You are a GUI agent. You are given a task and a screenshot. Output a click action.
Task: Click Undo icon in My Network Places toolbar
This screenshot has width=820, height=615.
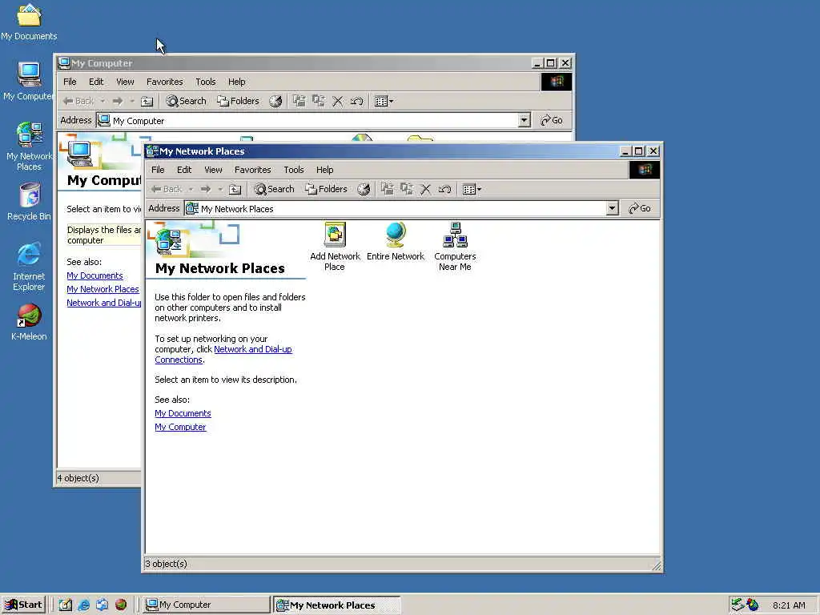pos(445,189)
